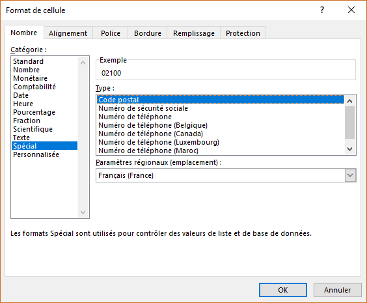Choose Numéro de sécurité sociale type
367x303 pixels.
click(221, 108)
